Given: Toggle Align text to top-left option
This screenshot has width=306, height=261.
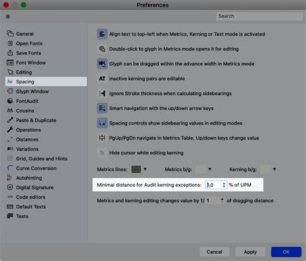Looking at the screenshot, I should pos(102,34).
